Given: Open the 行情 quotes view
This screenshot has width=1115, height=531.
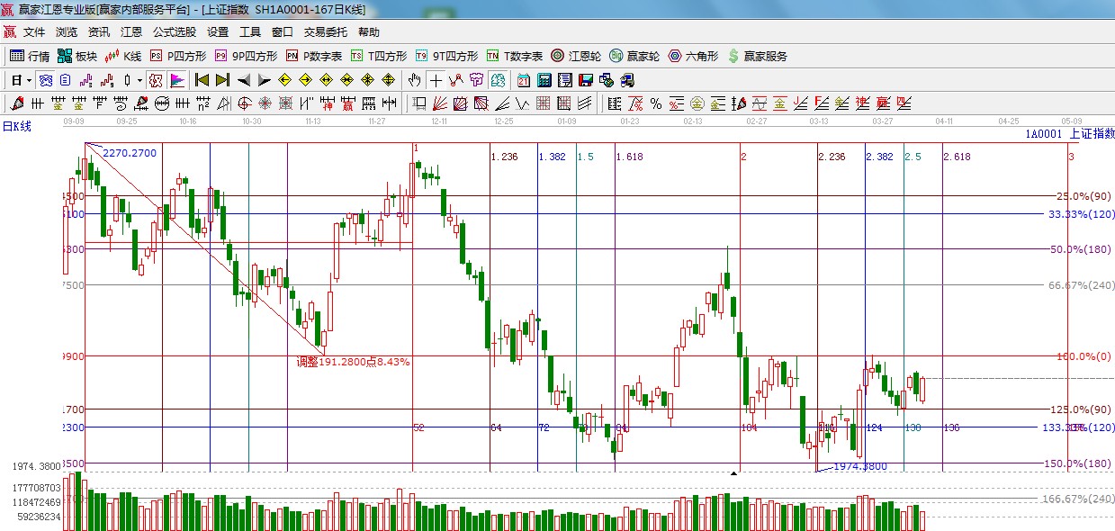Looking at the screenshot, I should [30, 56].
